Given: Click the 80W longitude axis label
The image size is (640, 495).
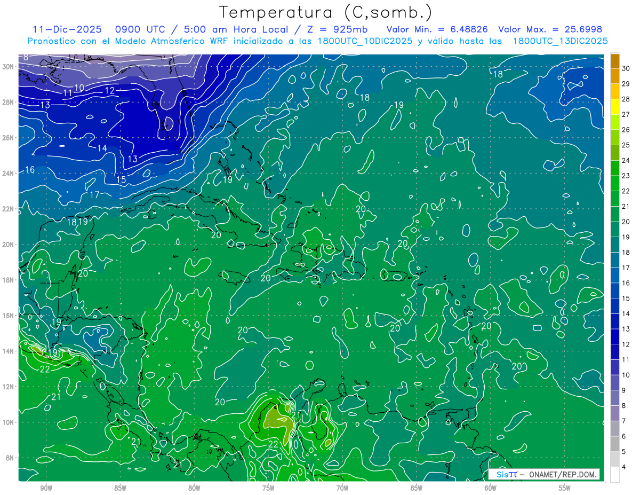Looking at the screenshot, I should pos(194,488).
